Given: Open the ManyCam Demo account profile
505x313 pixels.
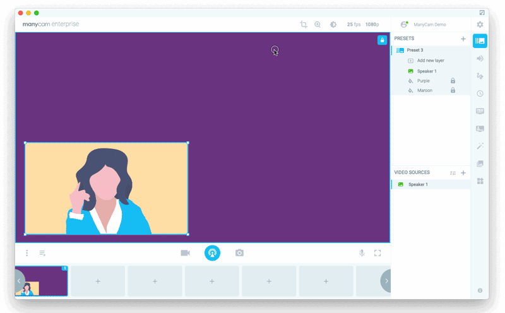Looking at the screenshot, I should click(x=423, y=25).
